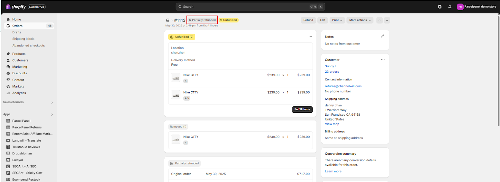
Task: Open the SEOAnt AI SEO app icon
Action: [x=8, y=166]
